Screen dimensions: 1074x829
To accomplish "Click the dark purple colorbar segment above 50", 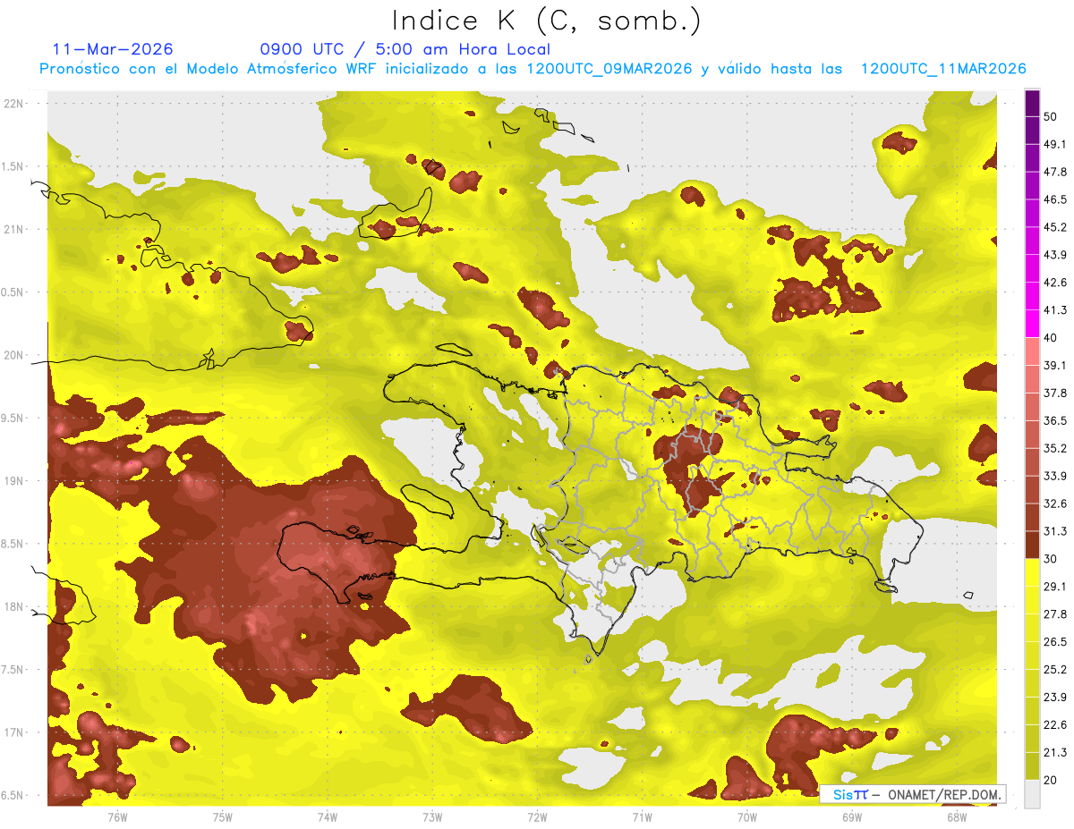I will pos(1032,103).
